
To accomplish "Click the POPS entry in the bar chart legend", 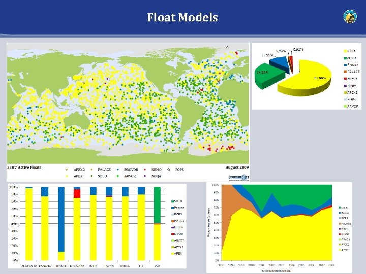I will [x=176, y=214].
